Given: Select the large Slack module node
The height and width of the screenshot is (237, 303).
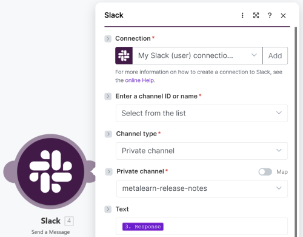Looking at the screenshot, I should click(50, 171).
